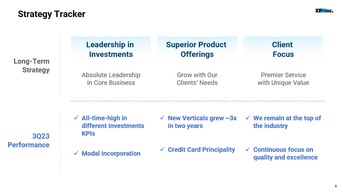Click the Modal Incorporation bullet text
This screenshot has width=343, height=192.
(111, 153)
